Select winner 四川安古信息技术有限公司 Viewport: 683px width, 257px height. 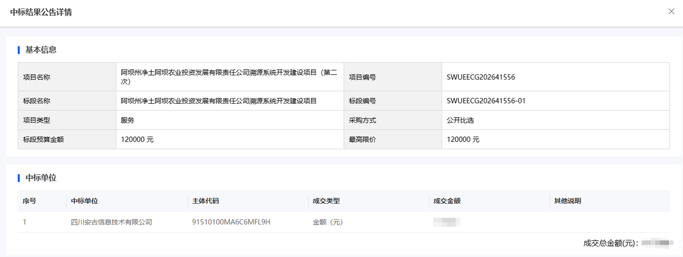click(x=112, y=222)
